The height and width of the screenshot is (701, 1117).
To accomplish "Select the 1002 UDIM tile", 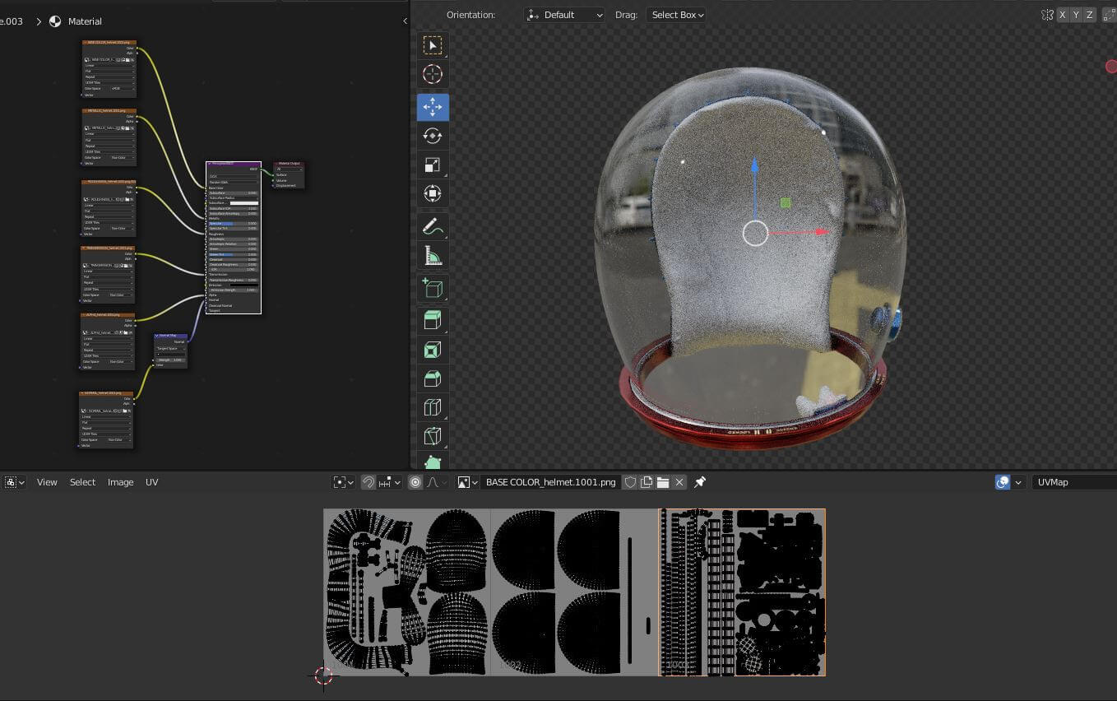I will [573, 592].
